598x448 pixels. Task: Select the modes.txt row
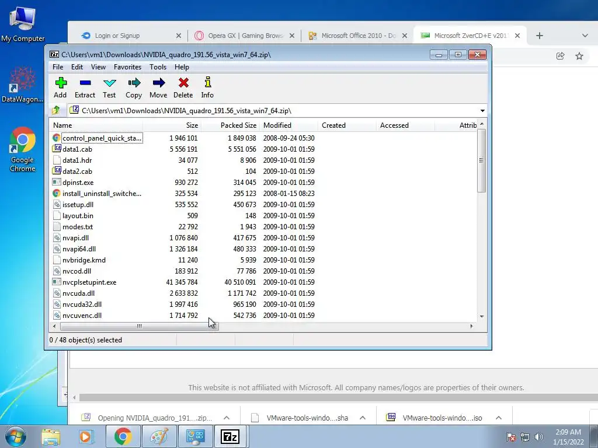coord(263,227)
